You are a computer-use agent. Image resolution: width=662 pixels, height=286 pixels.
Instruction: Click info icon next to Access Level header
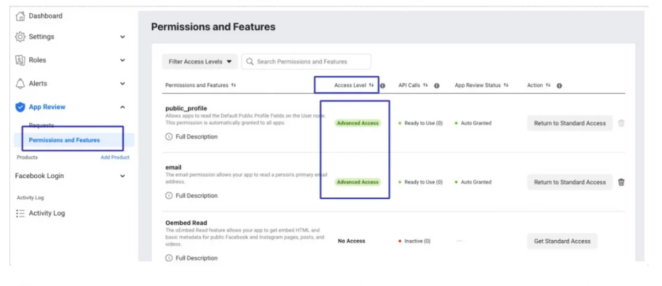(x=383, y=86)
